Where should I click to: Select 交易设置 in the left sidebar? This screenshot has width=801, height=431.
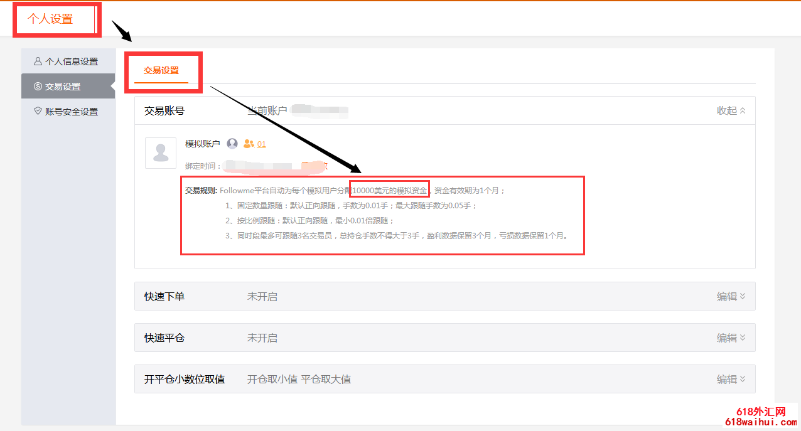(x=63, y=87)
